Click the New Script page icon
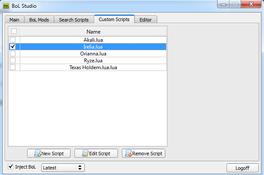Screen dimensions: 264x175 point(37,153)
